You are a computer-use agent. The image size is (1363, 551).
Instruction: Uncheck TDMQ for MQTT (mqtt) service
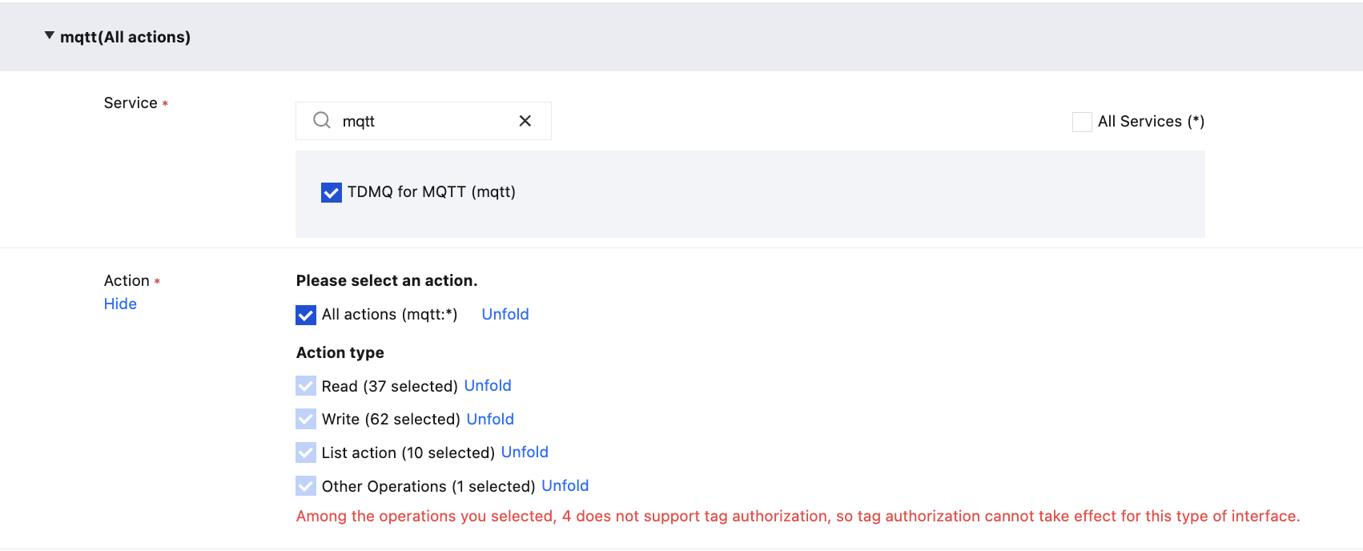pos(331,192)
